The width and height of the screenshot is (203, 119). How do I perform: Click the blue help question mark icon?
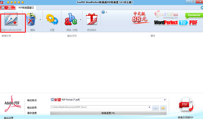tap(103, 12)
